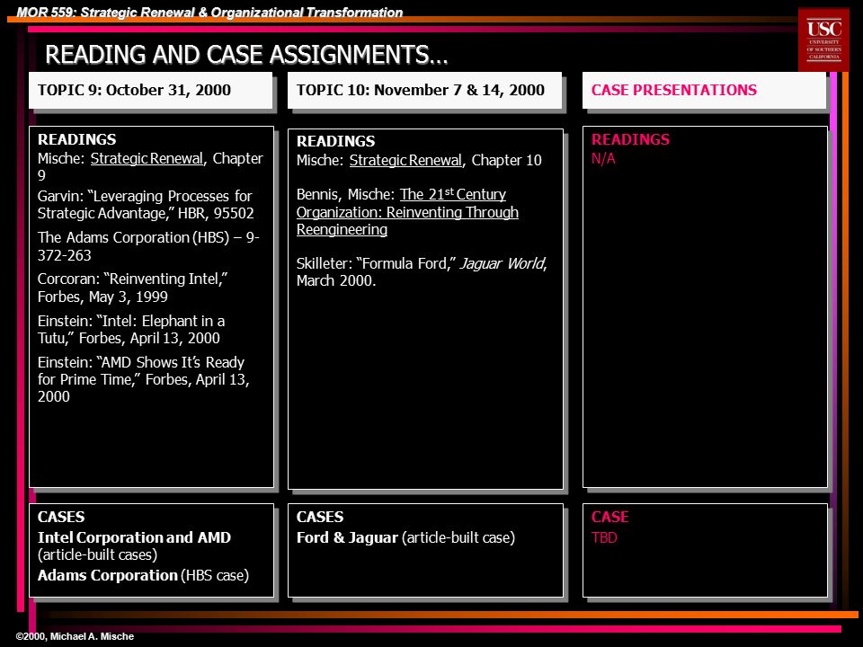Select the CASE PRESENTATIONS header
The image size is (863, 647).
(x=705, y=90)
